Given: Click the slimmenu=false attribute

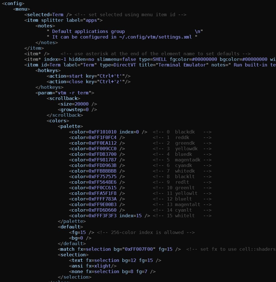Looking at the screenshot, I should click(116, 59).
